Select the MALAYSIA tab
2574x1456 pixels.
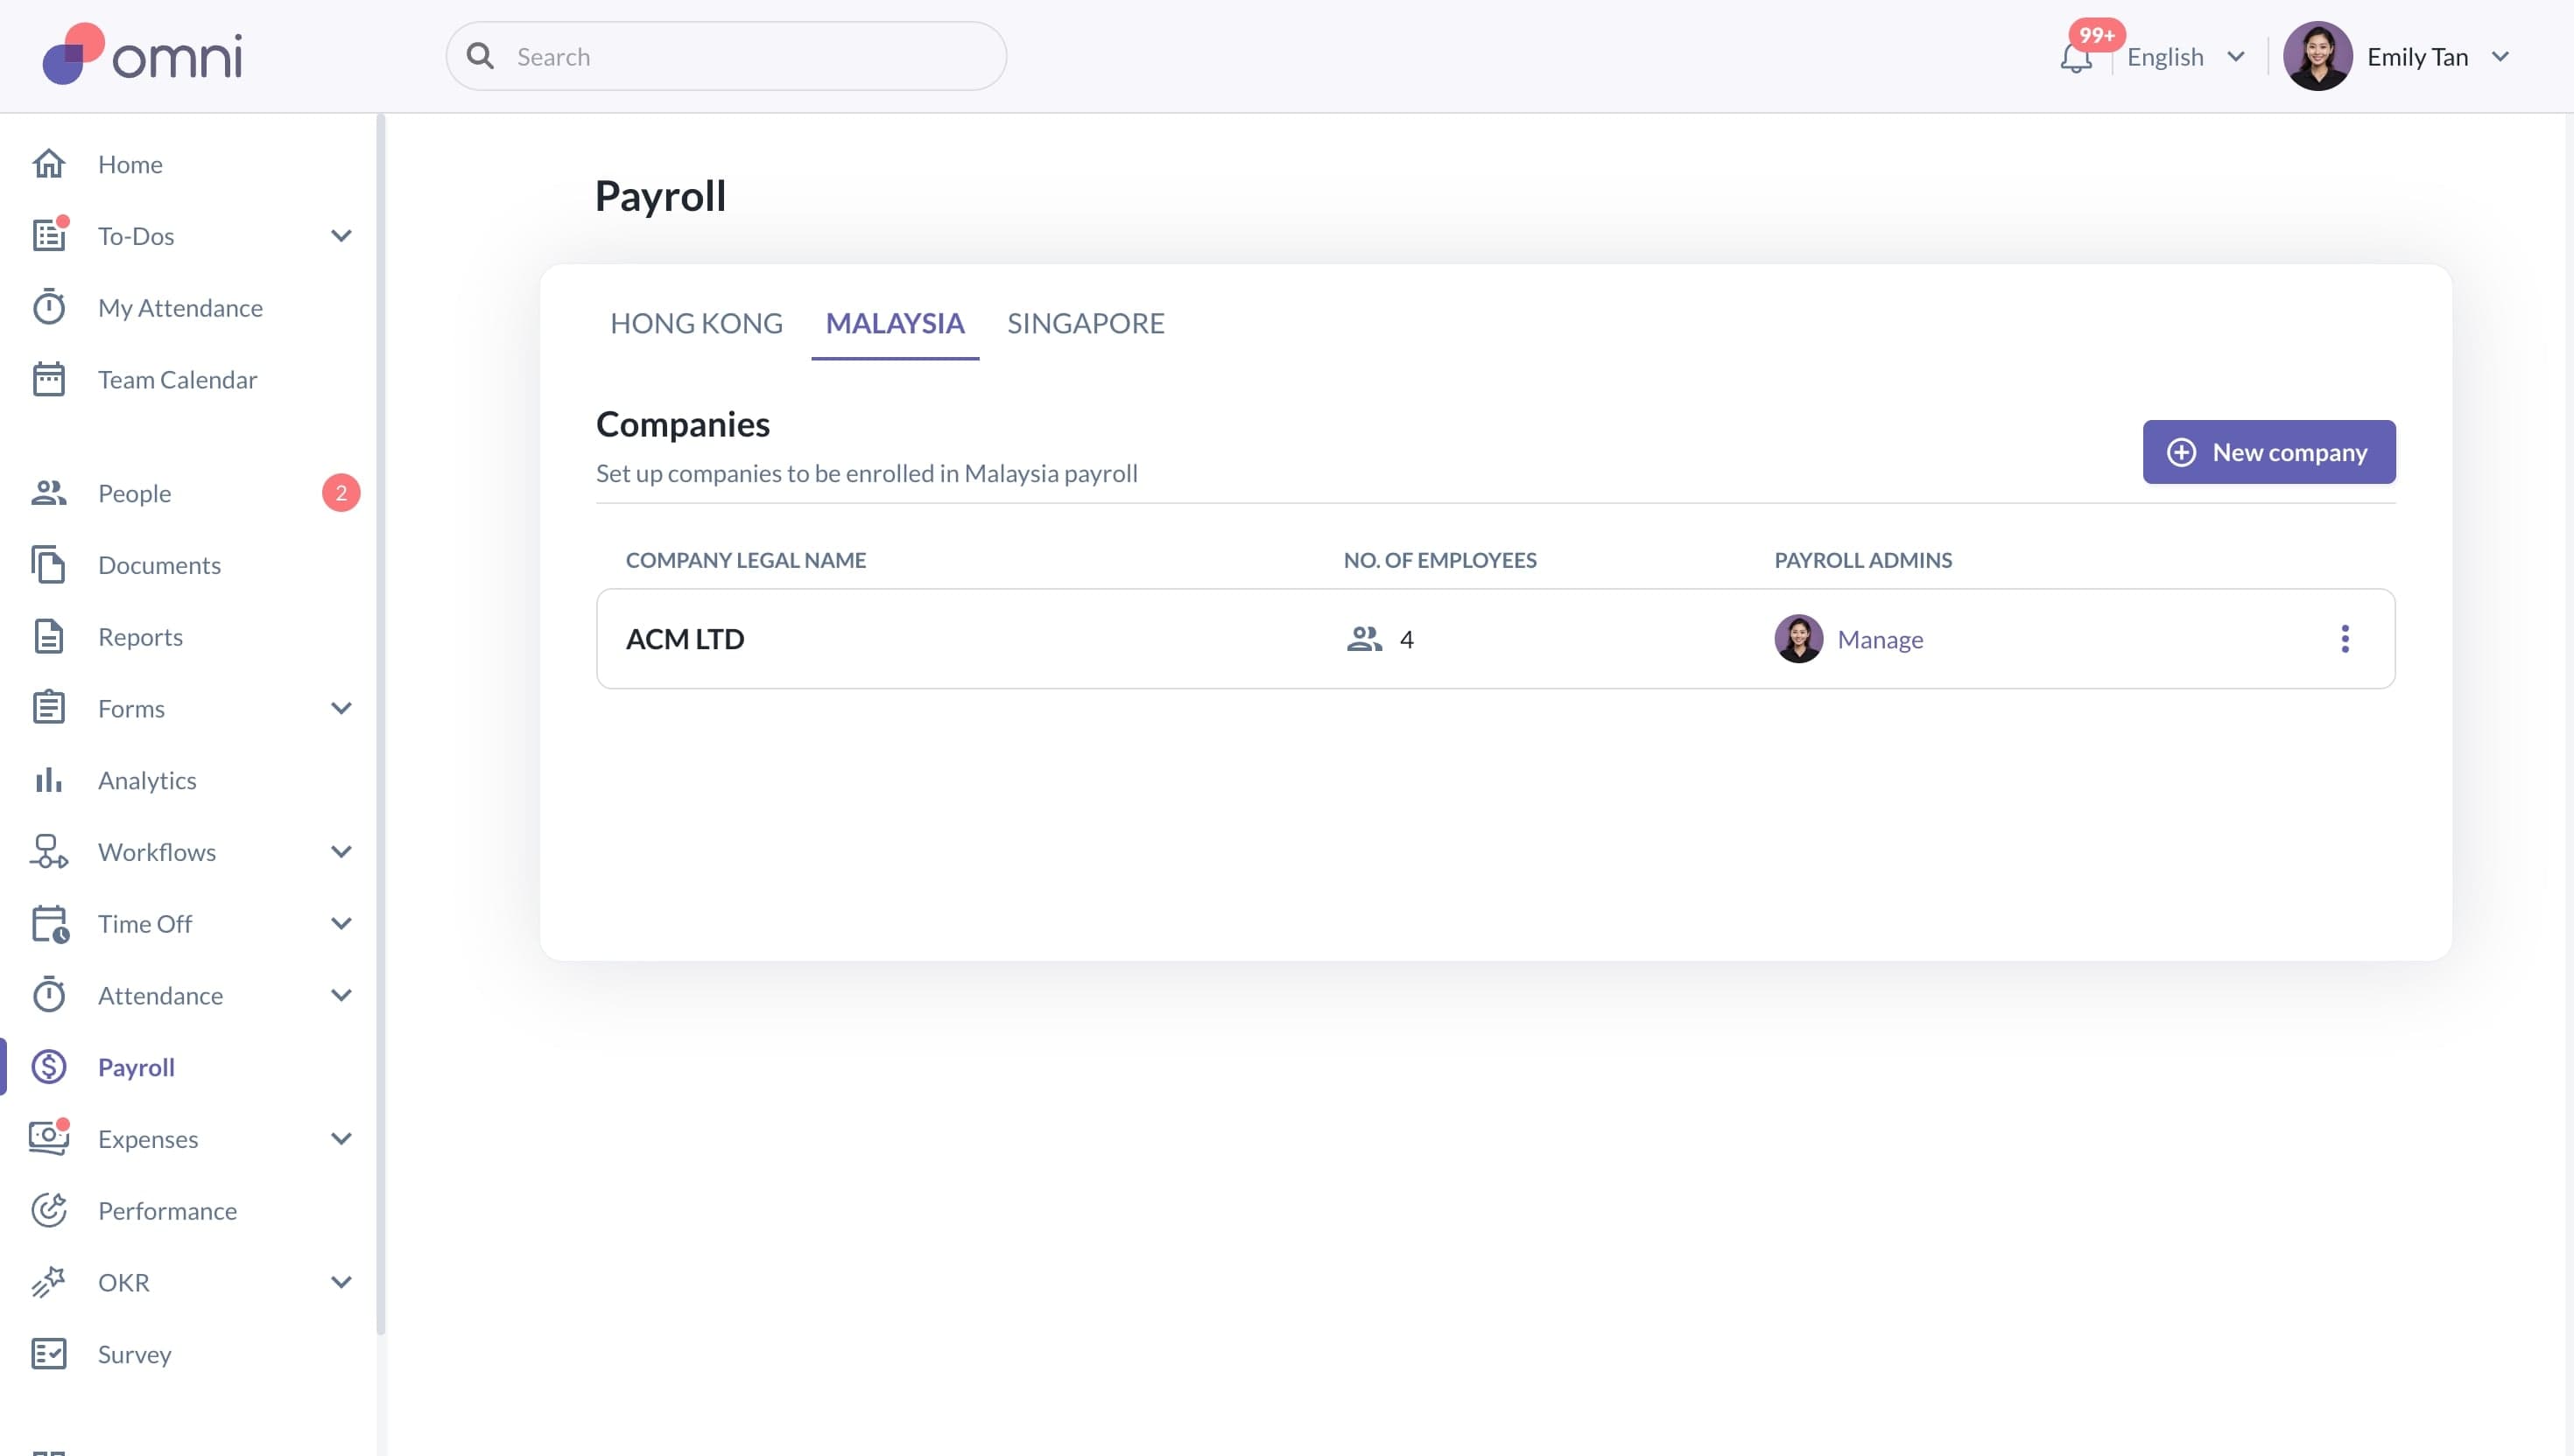pyautogui.click(x=895, y=323)
